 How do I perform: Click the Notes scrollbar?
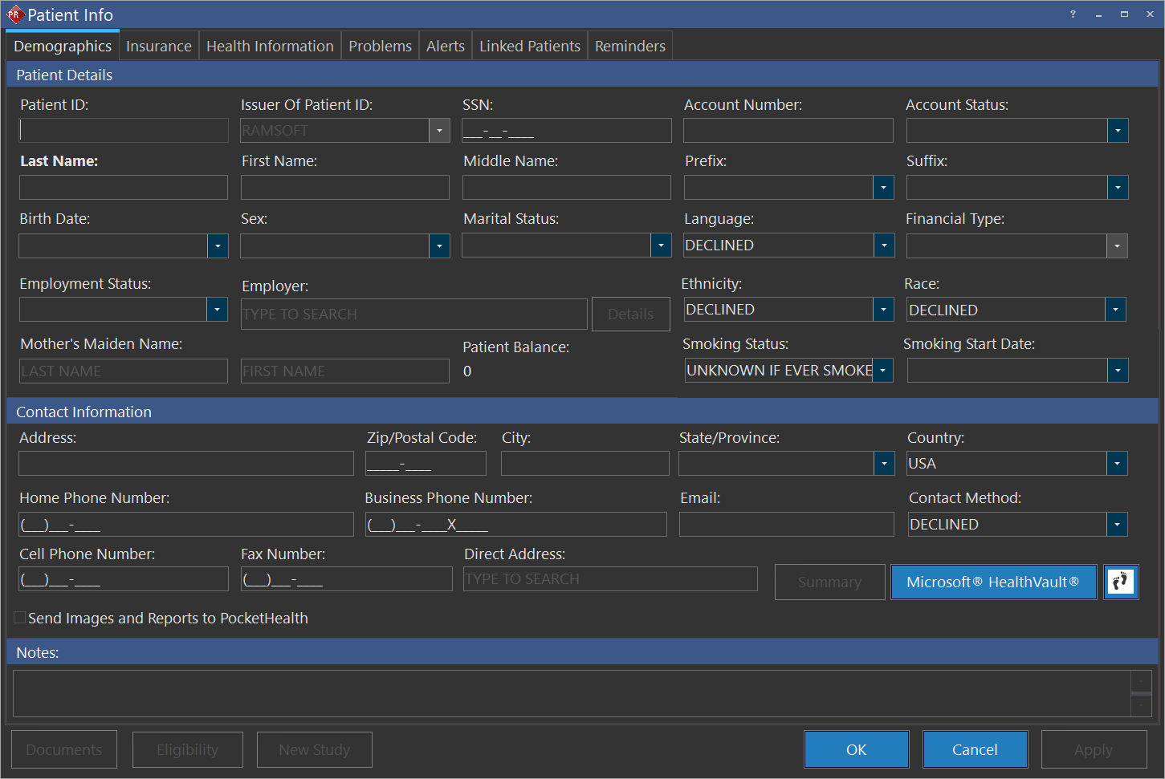click(1141, 693)
